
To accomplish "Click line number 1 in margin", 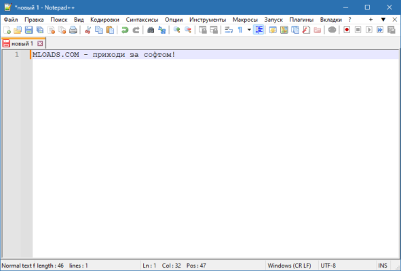I will (16, 54).
